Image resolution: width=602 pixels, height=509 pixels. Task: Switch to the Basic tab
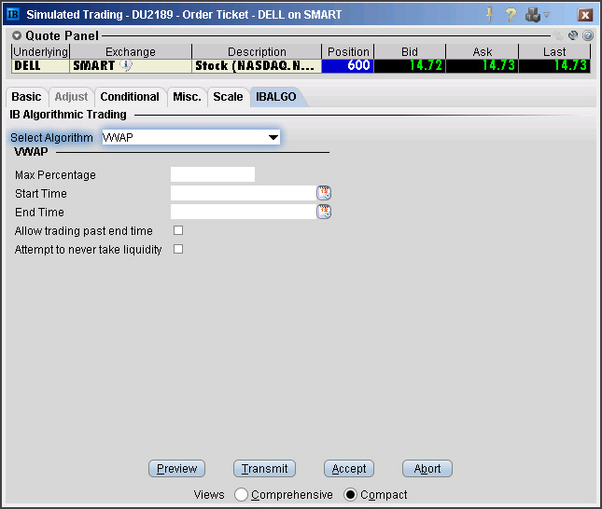26,97
